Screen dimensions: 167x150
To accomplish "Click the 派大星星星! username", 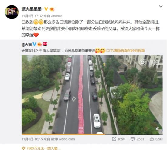I will click(32, 9).
